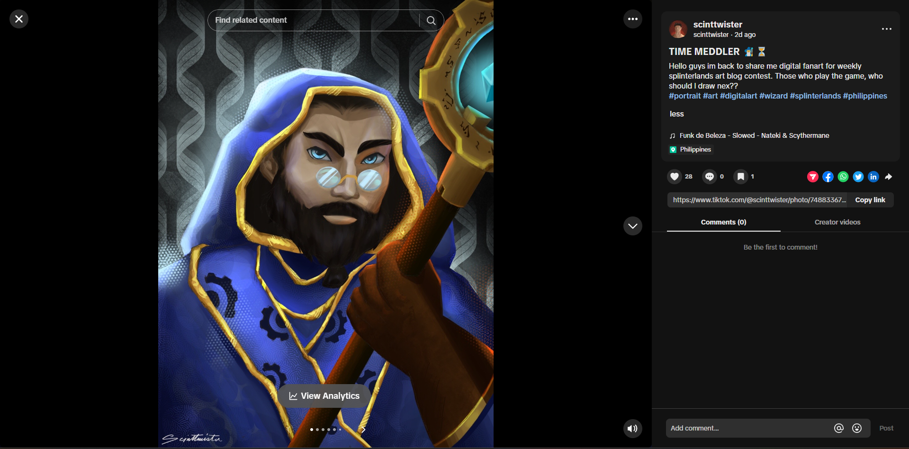Save the post with bookmark icon
909x449 pixels.
[x=741, y=177]
